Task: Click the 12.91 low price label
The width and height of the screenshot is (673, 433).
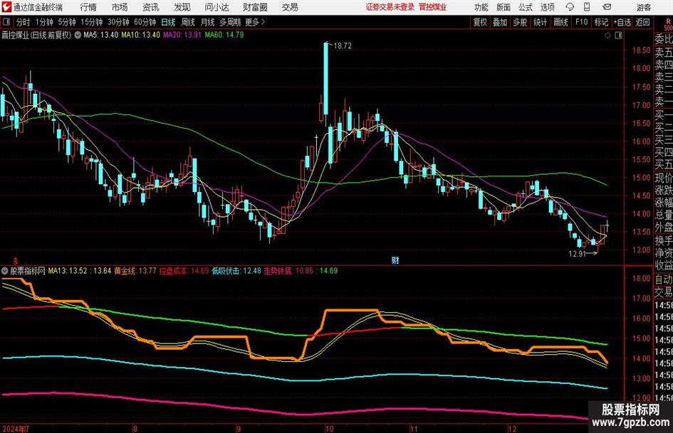Action: pos(577,254)
